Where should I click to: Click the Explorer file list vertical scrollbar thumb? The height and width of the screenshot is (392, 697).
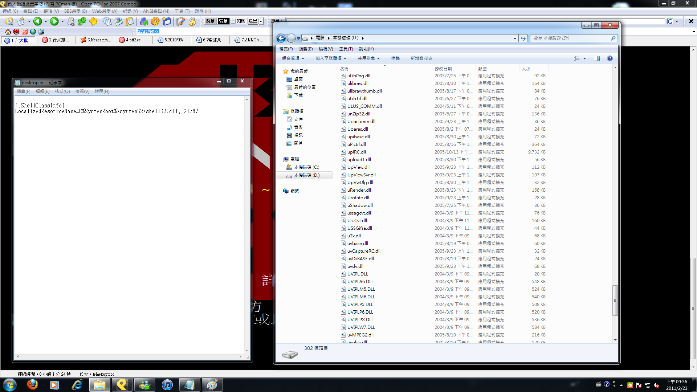click(615, 300)
